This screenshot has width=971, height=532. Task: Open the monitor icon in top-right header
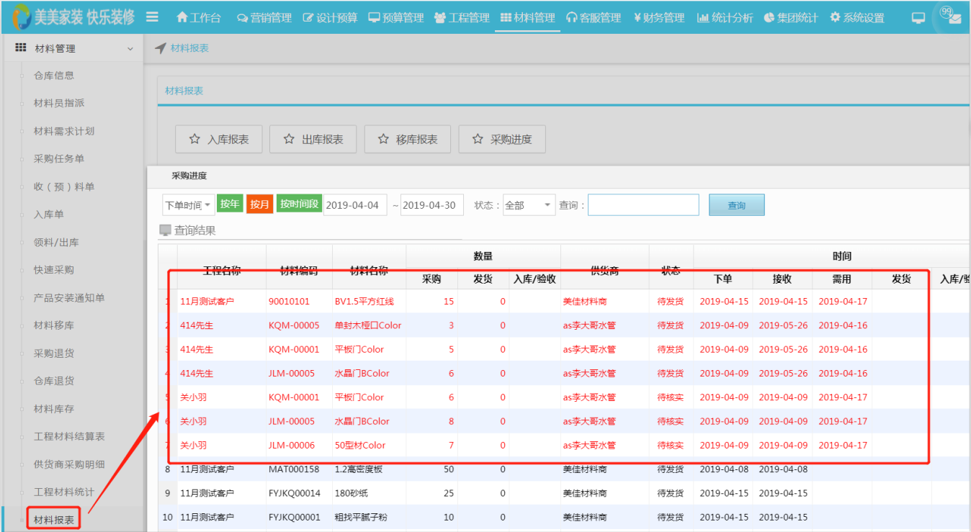[x=918, y=18]
